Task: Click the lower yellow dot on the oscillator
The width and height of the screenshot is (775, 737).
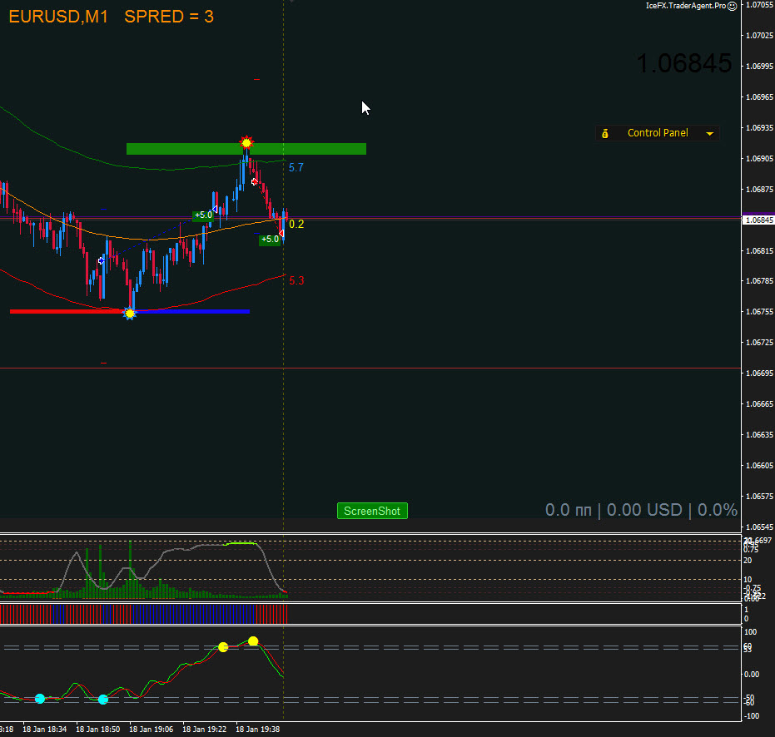Action: point(223,647)
